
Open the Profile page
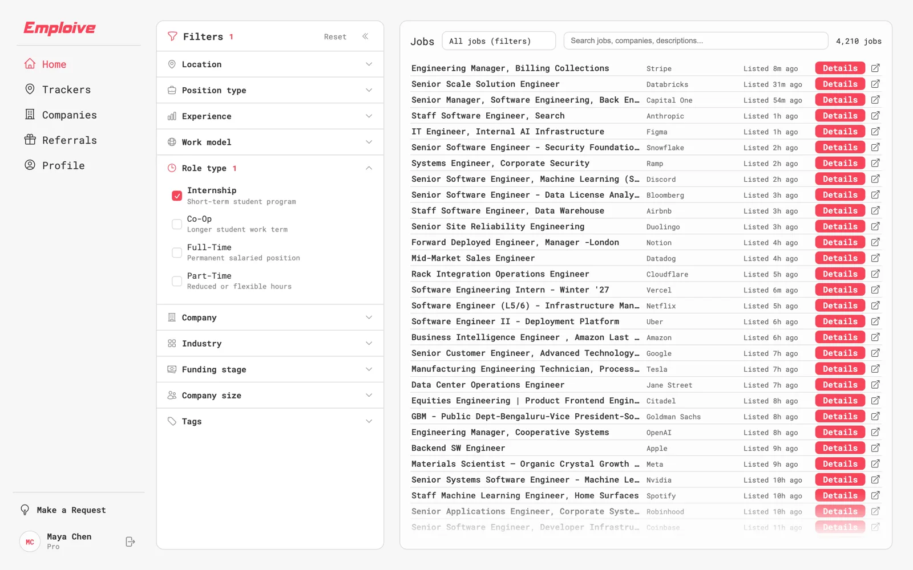55,165
